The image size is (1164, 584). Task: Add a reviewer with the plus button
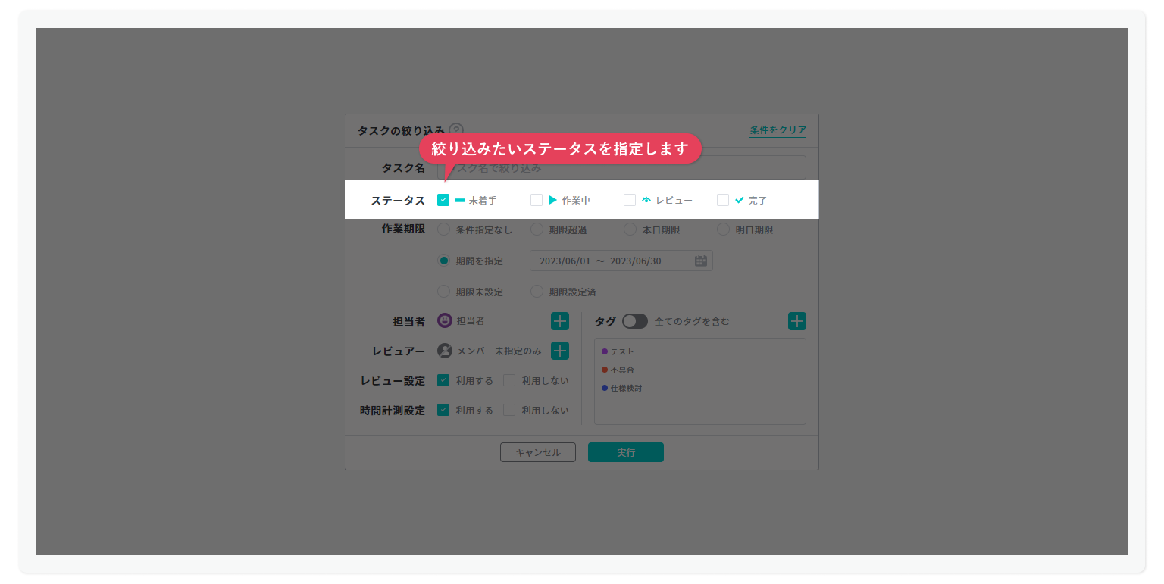click(x=560, y=351)
